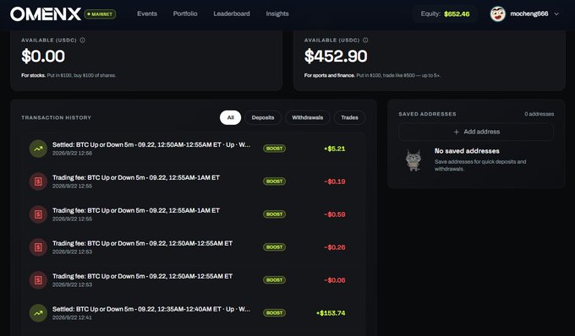Click settled icon for 12:50AM-12:55AM trade
The image size is (575, 336).
[x=38, y=149]
